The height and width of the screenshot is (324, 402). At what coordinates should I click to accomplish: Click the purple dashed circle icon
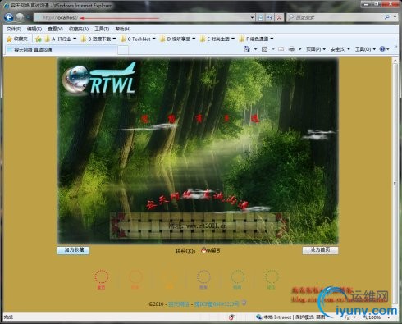coord(203,277)
